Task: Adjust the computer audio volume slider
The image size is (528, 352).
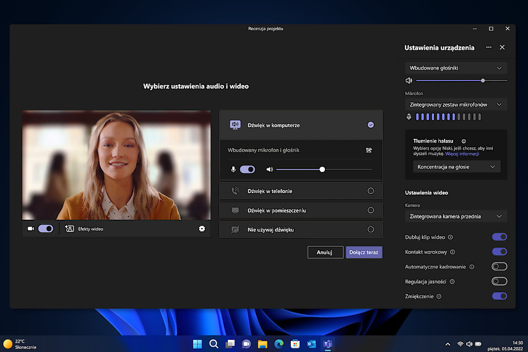Action: [x=322, y=169]
